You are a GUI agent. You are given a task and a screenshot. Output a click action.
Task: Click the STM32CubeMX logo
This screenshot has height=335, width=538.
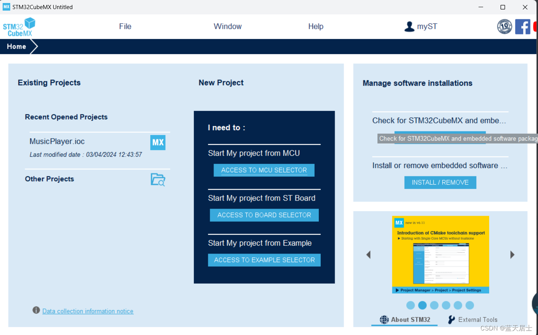tap(19, 27)
